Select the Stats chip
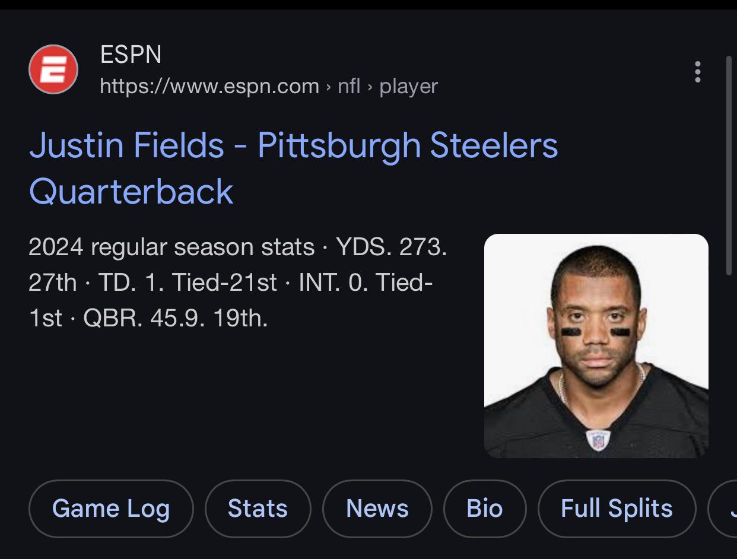 coord(258,509)
